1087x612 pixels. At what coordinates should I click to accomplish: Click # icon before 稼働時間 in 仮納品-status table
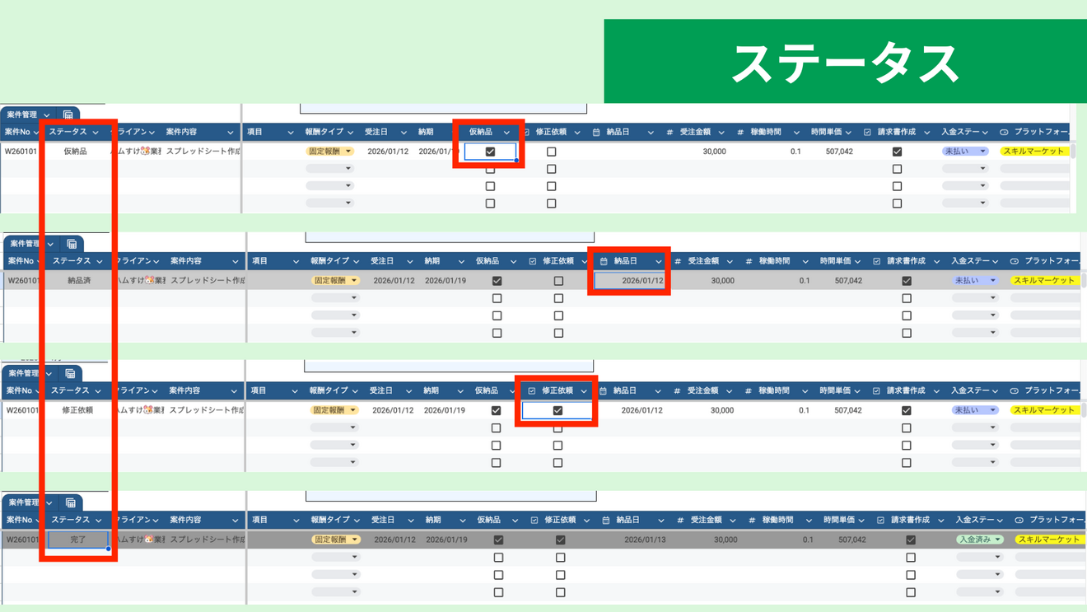740,133
